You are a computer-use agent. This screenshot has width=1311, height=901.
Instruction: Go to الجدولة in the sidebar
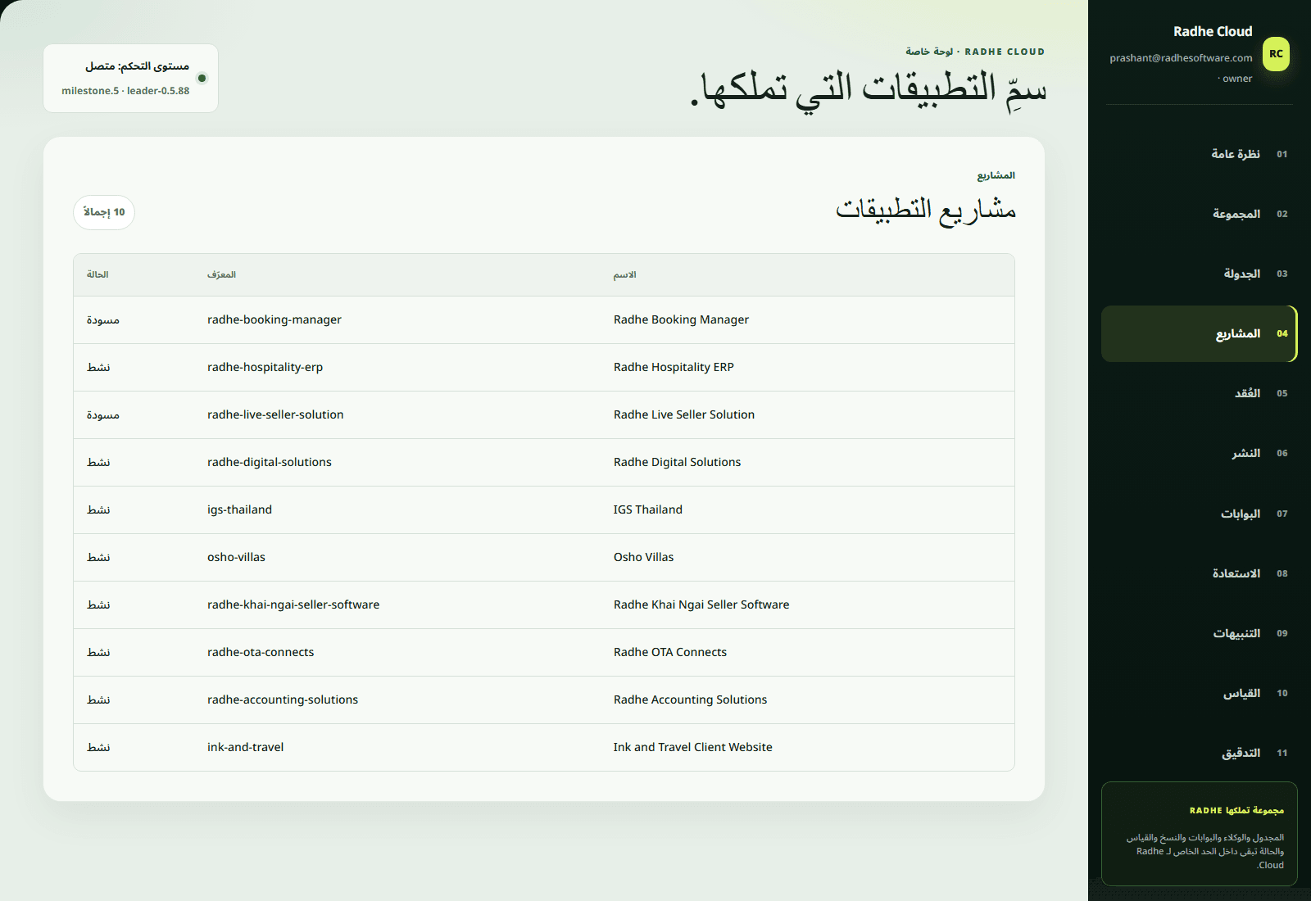pos(1199,274)
